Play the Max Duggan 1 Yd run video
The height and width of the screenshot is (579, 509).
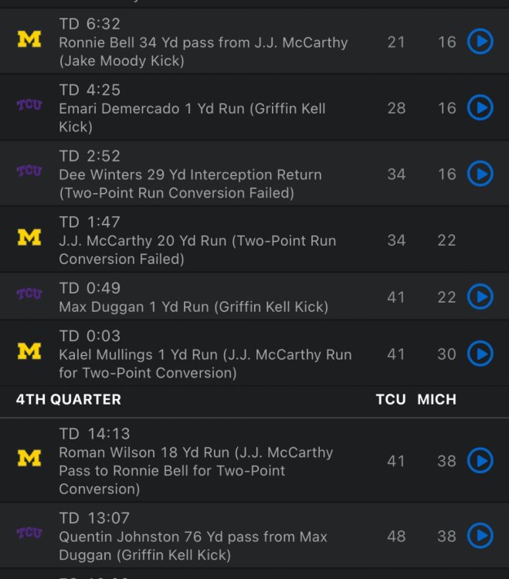480,296
